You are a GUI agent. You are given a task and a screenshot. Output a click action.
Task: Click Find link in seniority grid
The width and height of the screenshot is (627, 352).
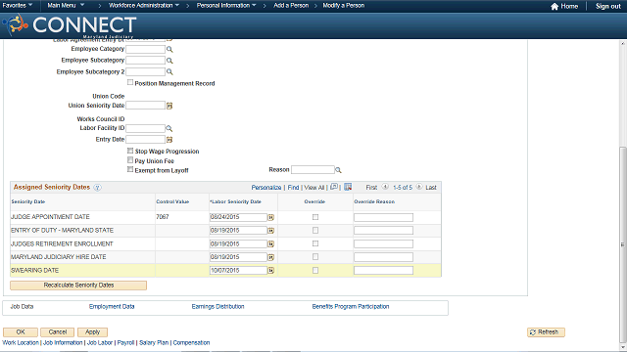point(293,188)
